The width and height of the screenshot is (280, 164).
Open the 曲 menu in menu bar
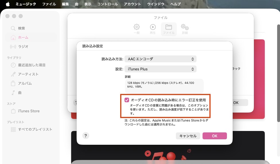[77, 4]
